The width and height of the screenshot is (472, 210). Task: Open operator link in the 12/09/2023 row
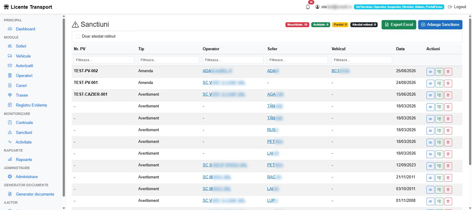coord(225,165)
